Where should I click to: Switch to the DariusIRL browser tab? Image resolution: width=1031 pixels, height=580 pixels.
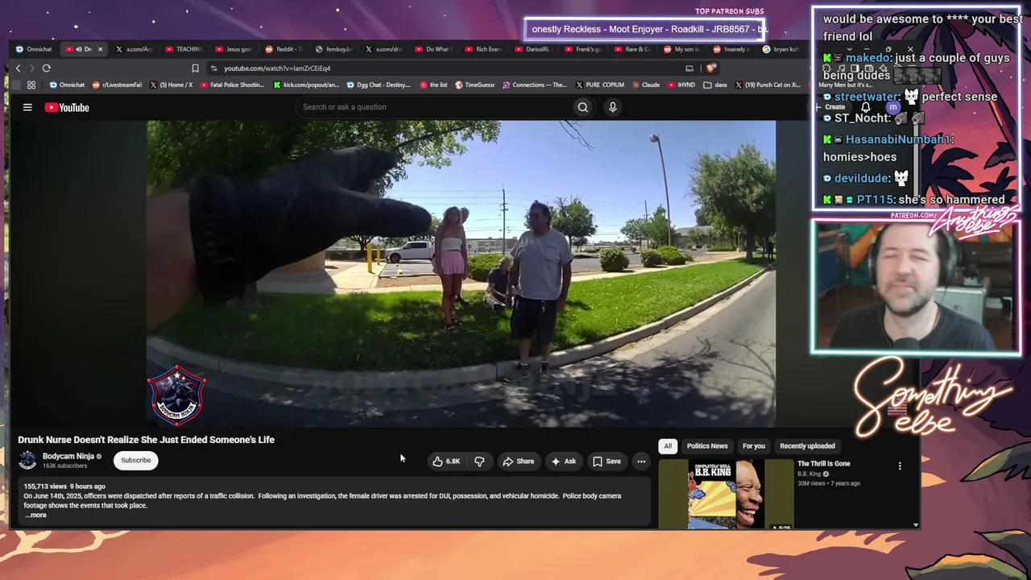point(534,49)
